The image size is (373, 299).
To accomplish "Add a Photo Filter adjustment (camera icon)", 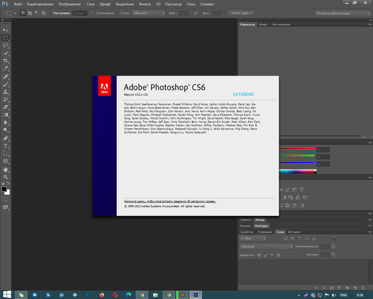I will coord(291,197).
